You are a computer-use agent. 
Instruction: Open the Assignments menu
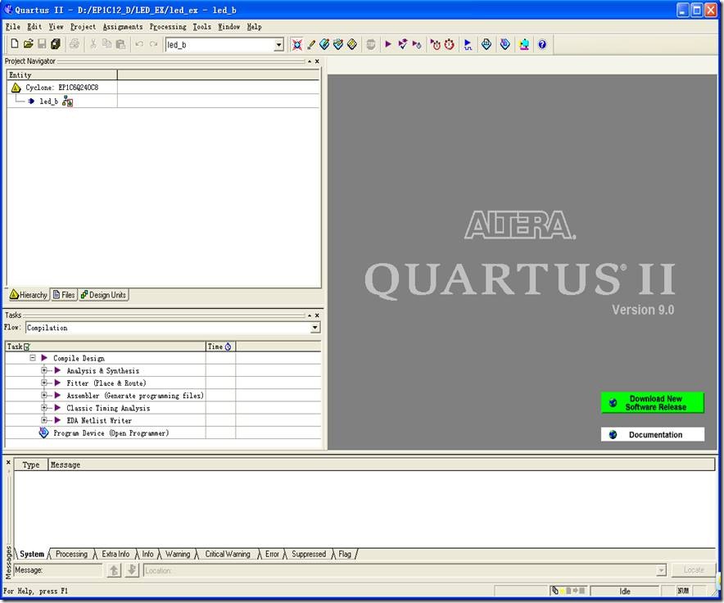point(122,27)
